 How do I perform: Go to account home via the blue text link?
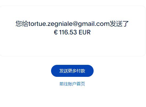[72, 84]
